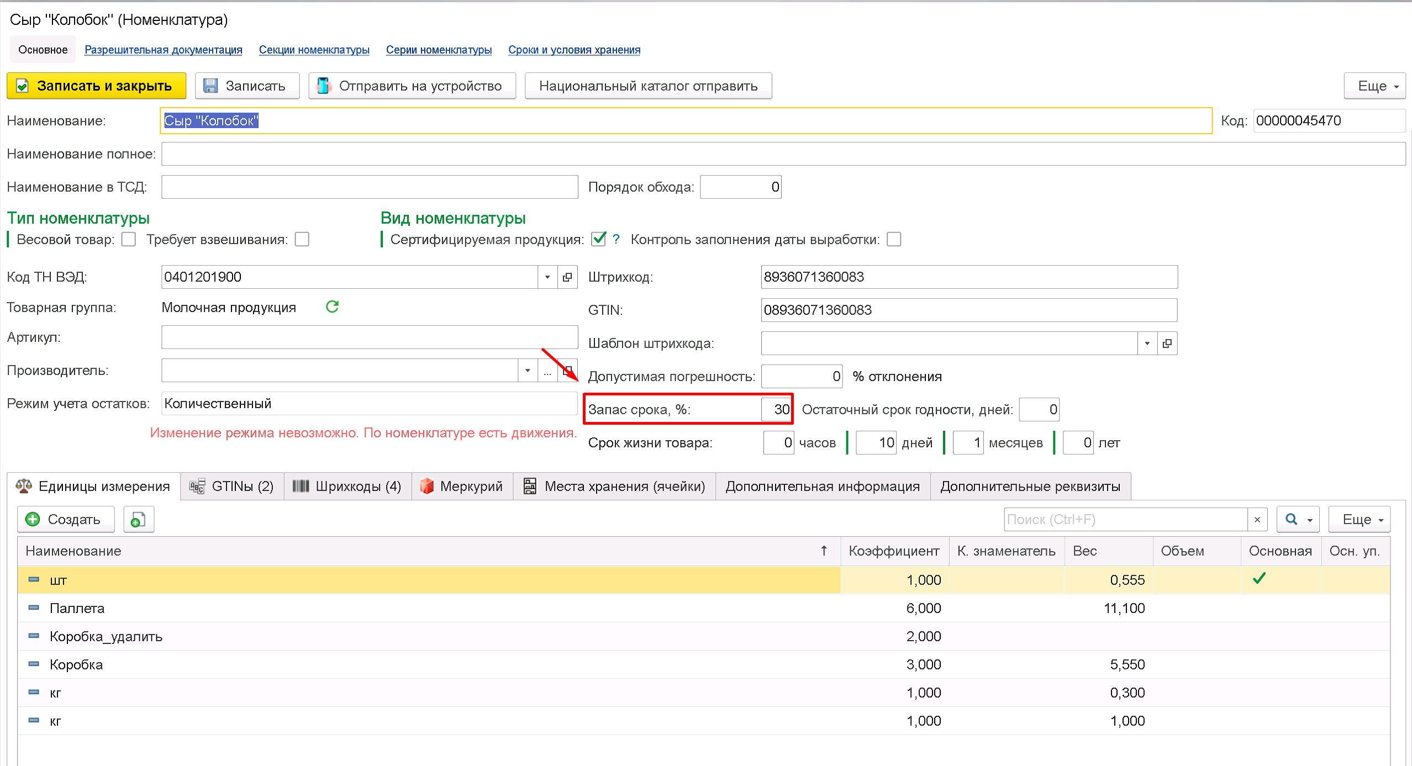The width and height of the screenshot is (1412, 766).
Task: Toggle Весовой товар checkbox
Action: point(129,239)
